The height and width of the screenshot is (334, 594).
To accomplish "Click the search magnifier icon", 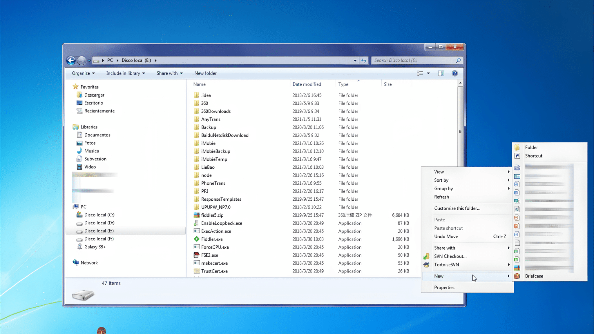I will point(458,60).
